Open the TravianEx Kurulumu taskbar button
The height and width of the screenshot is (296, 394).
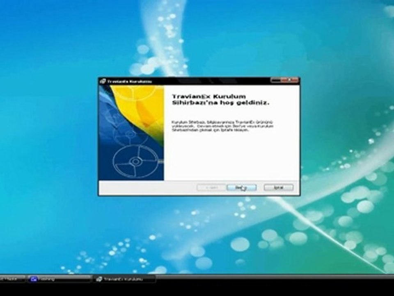point(125,279)
